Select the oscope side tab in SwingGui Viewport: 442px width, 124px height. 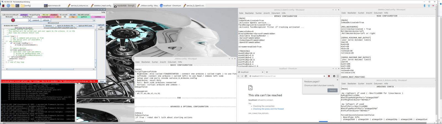click(101, 29)
